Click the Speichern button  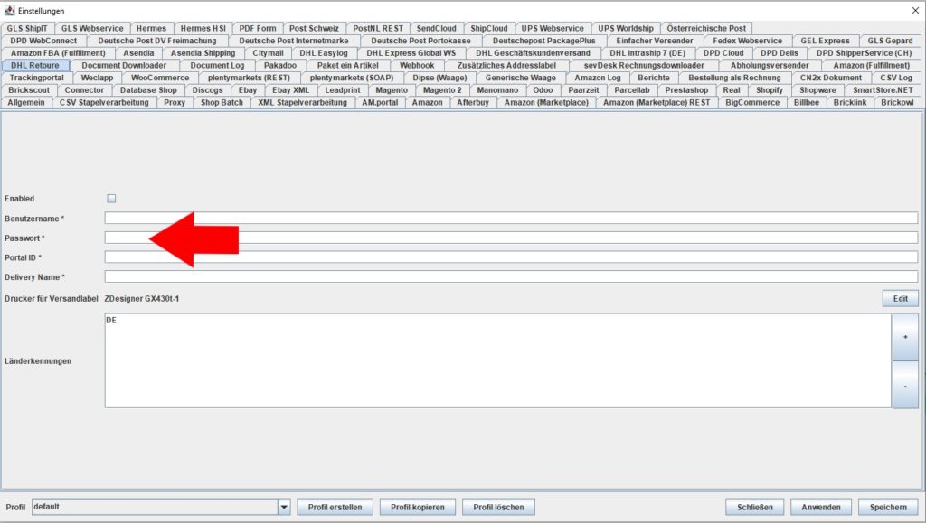(888, 507)
